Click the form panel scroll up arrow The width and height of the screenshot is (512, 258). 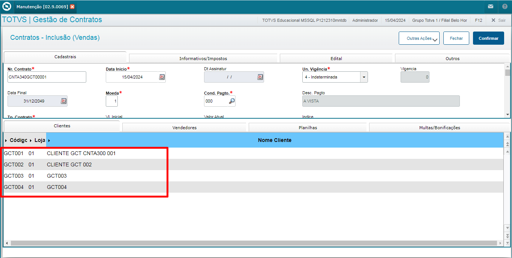(507, 66)
